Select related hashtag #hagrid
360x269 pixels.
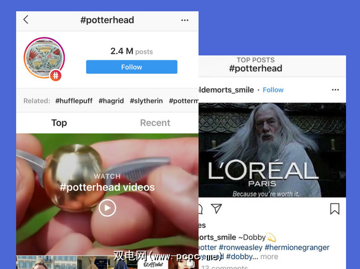pos(111,101)
